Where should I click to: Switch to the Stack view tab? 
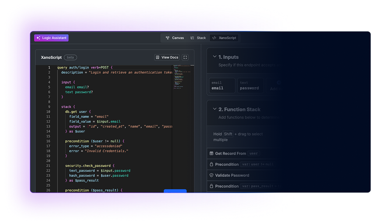click(198, 38)
